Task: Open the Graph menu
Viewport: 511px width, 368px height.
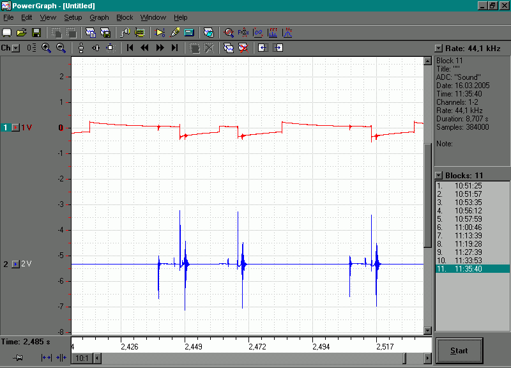Action: pos(99,18)
